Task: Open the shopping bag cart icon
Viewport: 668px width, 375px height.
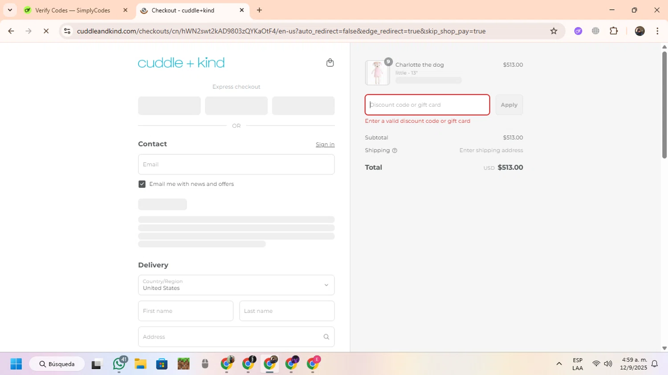Action: 330,63
